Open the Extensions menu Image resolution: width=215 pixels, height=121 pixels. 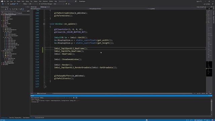tap(45, 1)
